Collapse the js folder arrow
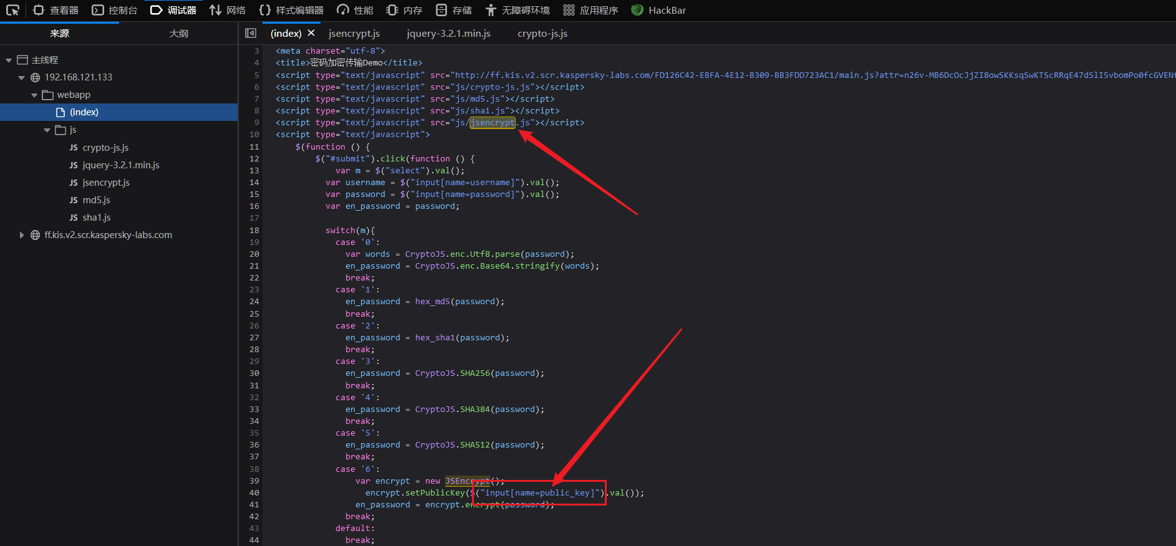The image size is (1176, 546). pyautogui.click(x=47, y=130)
